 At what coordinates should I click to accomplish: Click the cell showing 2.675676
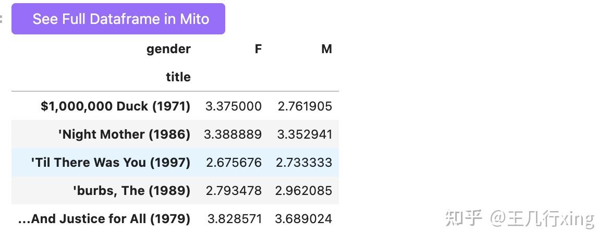click(x=234, y=163)
